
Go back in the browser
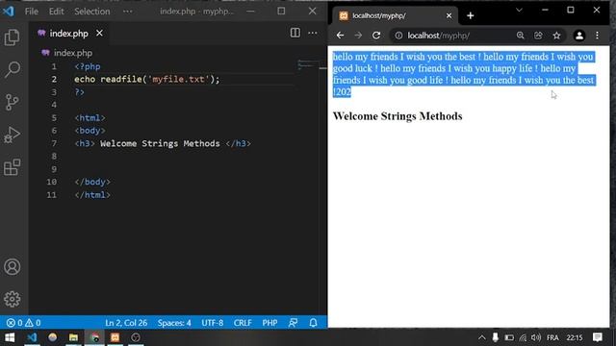(x=340, y=36)
